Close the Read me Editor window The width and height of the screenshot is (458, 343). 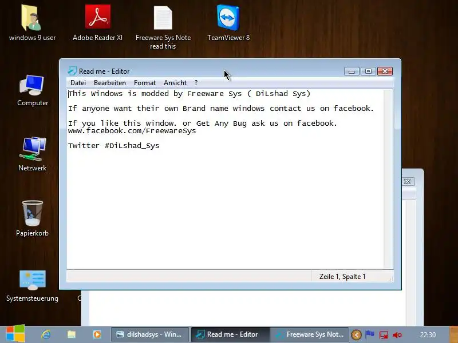click(385, 71)
